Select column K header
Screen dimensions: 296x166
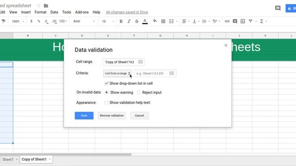pyautogui.click(x=265, y=36)
